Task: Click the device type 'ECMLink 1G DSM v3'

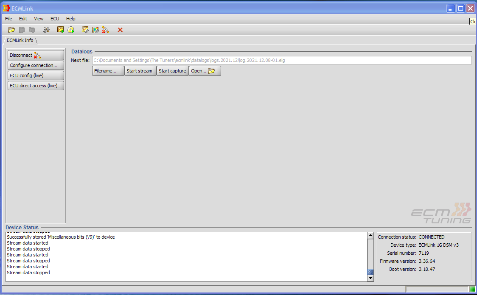Action: [x=438, y=245]
